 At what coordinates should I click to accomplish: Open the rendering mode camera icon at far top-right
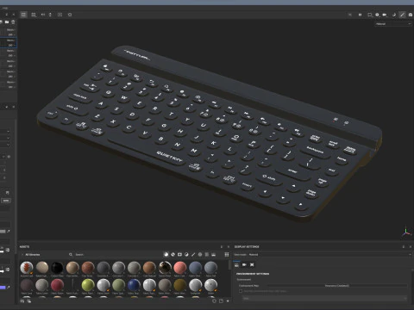pos(411,15)
